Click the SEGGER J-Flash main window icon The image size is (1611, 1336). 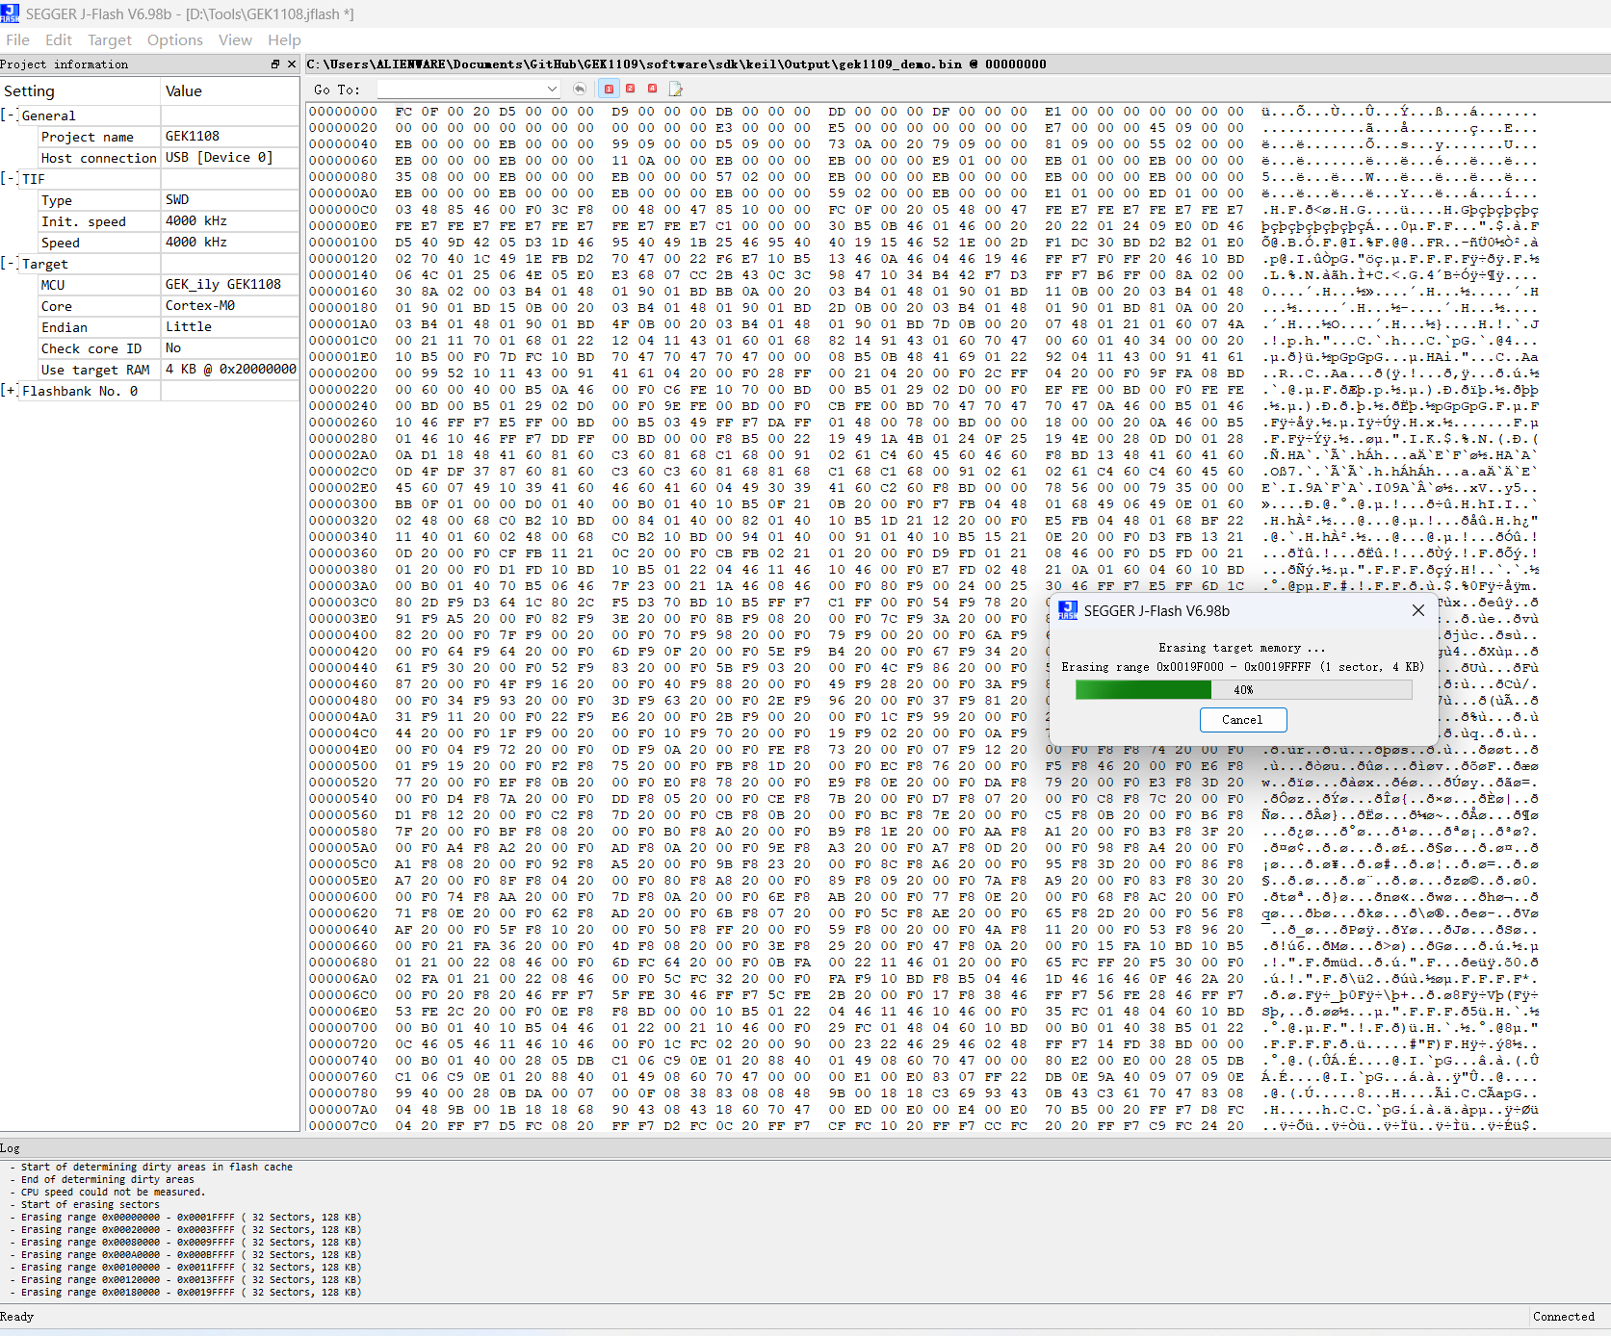point(10,13)
